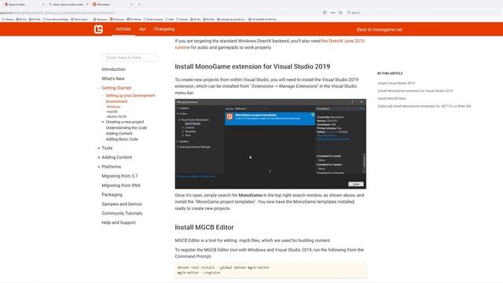Image resolution: width=503 pixels, height=283 pixels.
Task: Jump to optional .NET CLI templates section link
Action: click(424, 106)
